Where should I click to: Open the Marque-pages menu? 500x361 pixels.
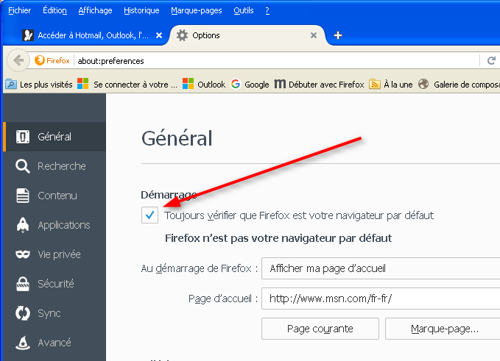(197, 10)
